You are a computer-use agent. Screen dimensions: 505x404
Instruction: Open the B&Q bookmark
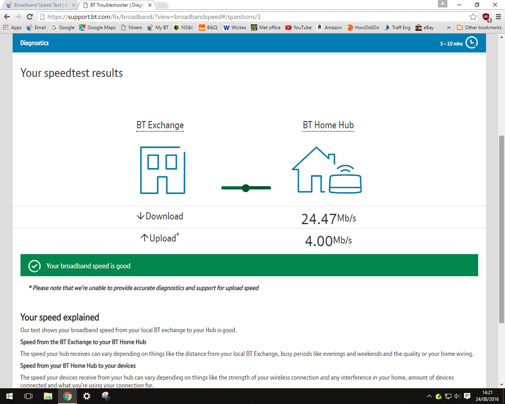point(208,27)
